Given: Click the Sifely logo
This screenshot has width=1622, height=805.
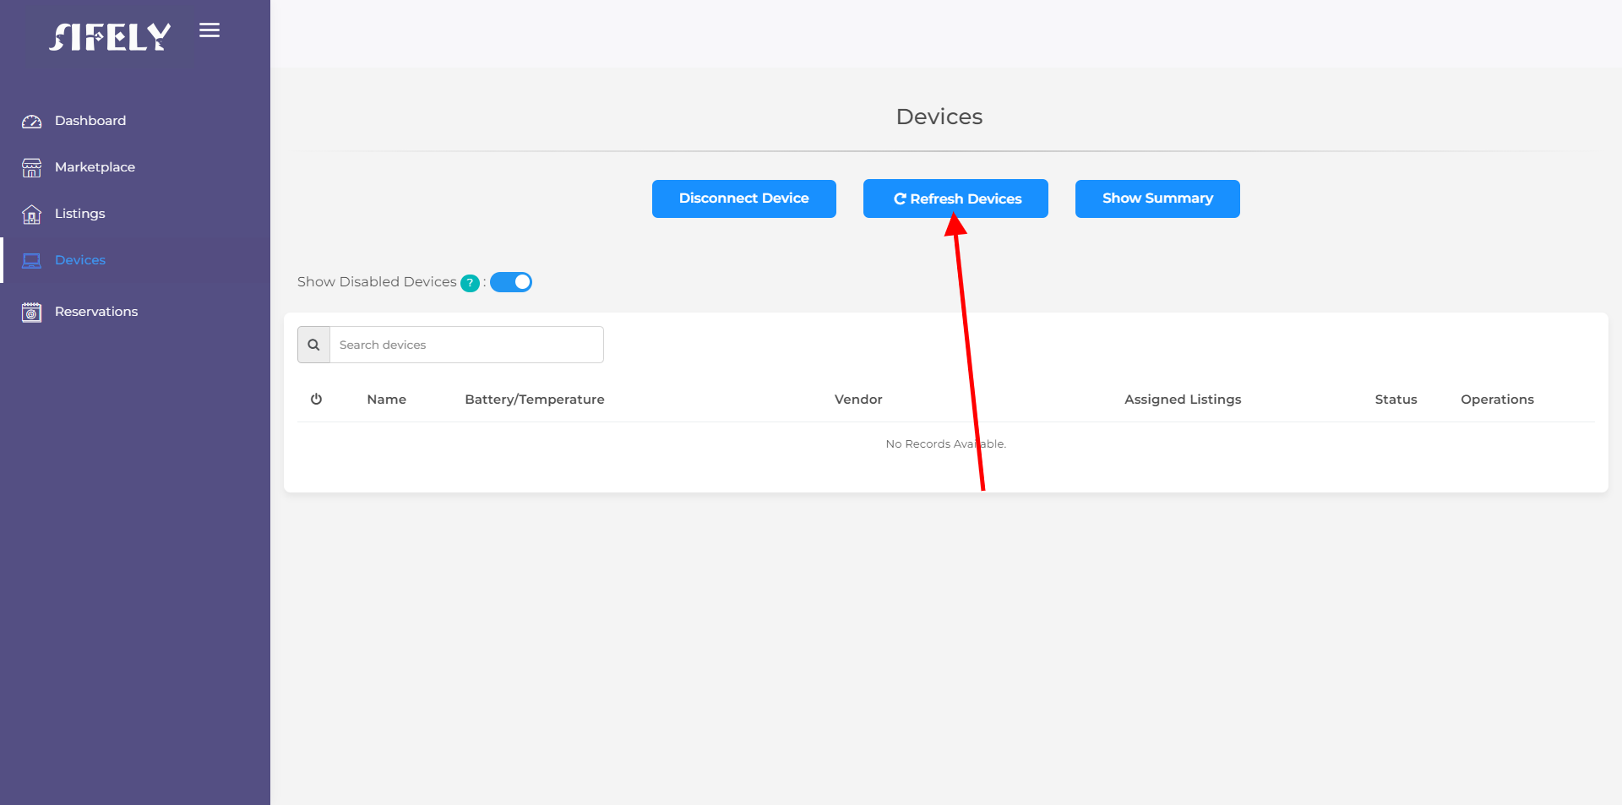Looking at the screenshot, I should [110, 36].
